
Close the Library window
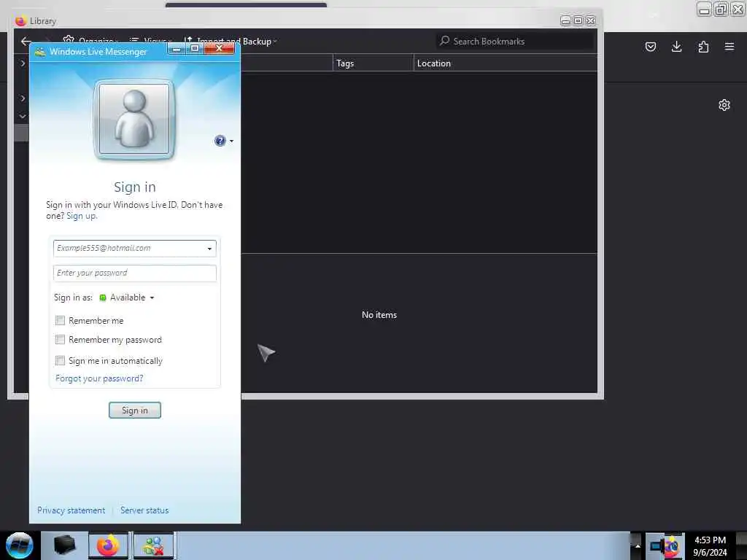591,20
